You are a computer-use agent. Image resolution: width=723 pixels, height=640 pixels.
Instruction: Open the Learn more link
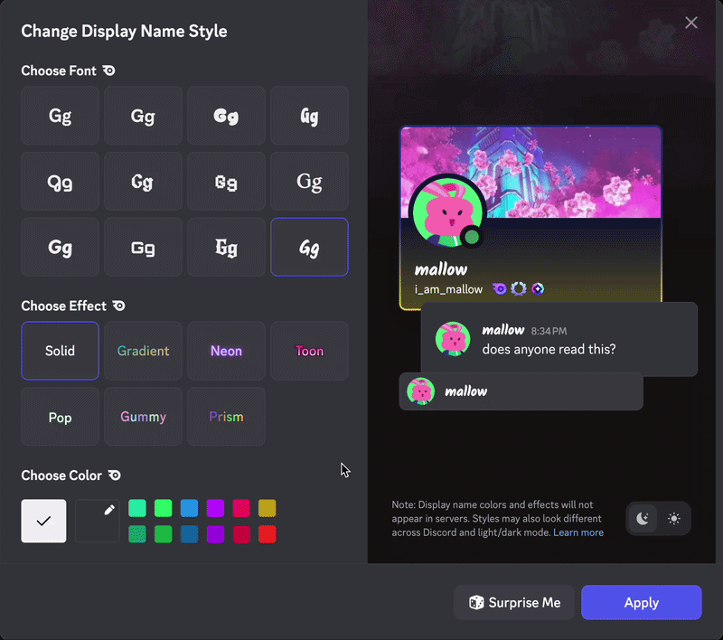578,532
